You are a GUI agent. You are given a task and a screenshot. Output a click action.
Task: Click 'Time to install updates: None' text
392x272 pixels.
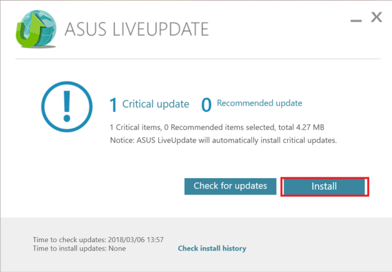(x=79, y=249)
